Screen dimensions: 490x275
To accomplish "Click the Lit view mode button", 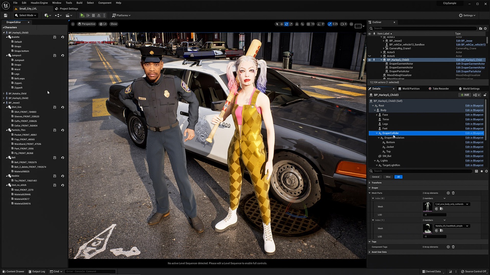I will pos(103,24).
